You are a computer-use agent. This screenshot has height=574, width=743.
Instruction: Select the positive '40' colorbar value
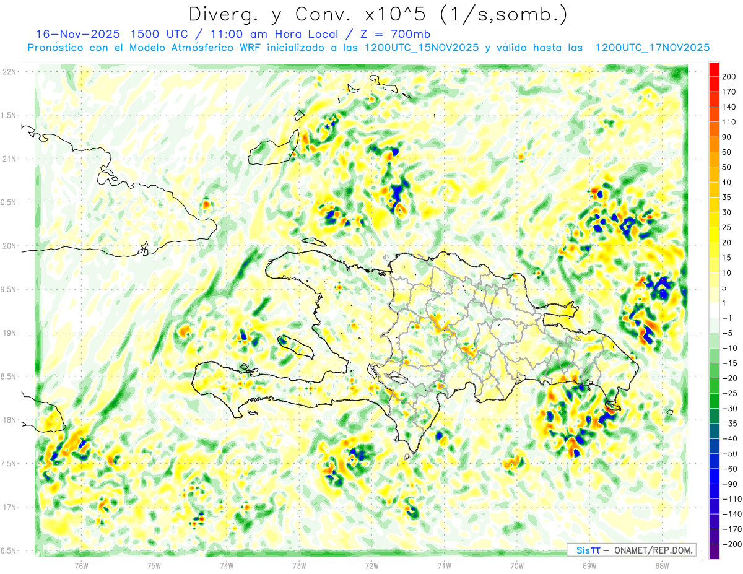point(727,183)
